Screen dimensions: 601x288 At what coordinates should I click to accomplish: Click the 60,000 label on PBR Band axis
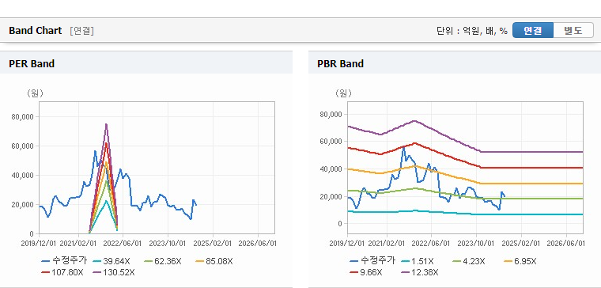point(331,142)
